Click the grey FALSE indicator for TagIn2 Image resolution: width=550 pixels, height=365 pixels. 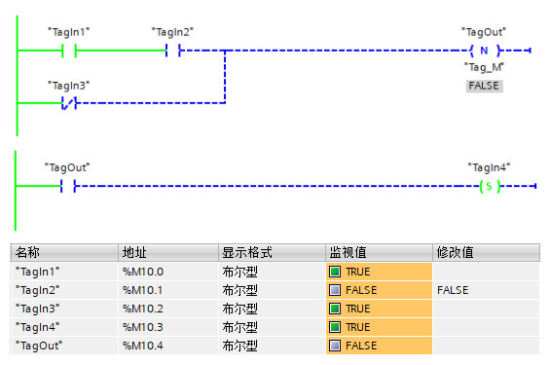coord(335,290)
